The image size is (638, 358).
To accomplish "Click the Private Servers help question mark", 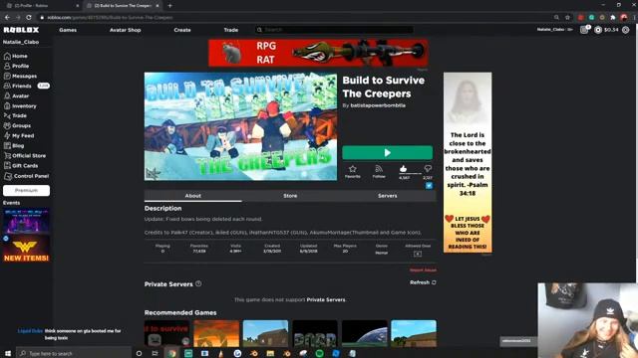I will tap(198, 283).
